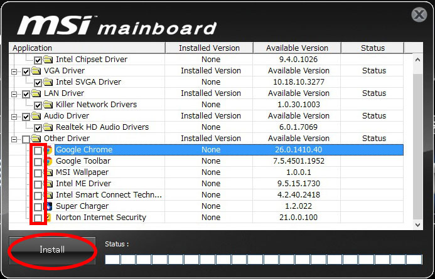Click the Realtek HD Audio Drivers folder icon
This screenshot has width=435, height=279.
coord(49,127)
